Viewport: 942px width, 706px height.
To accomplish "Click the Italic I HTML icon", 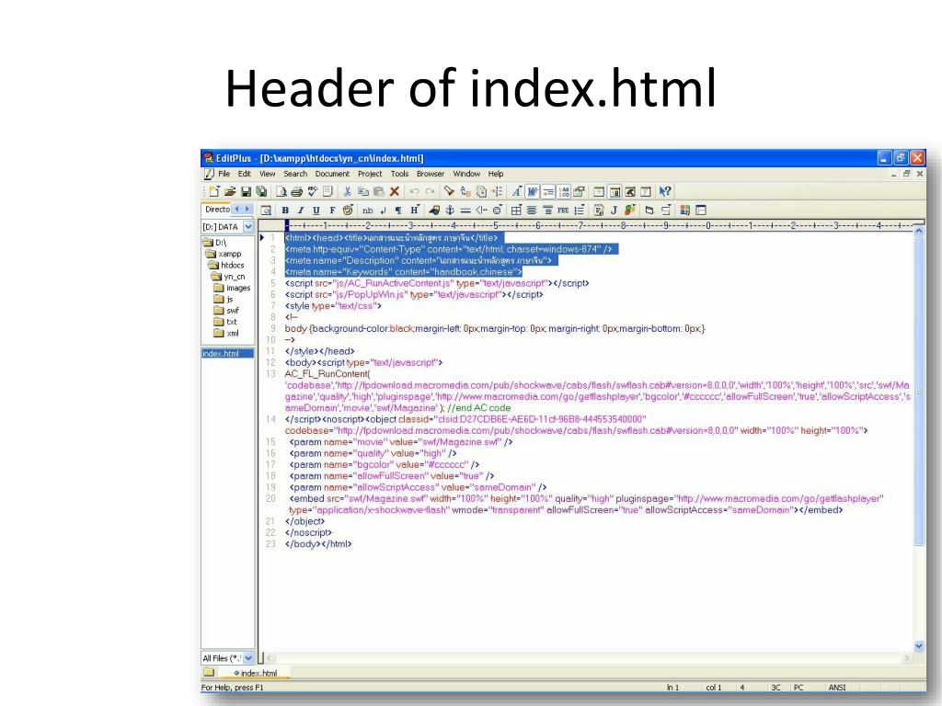I will (301, 211).
